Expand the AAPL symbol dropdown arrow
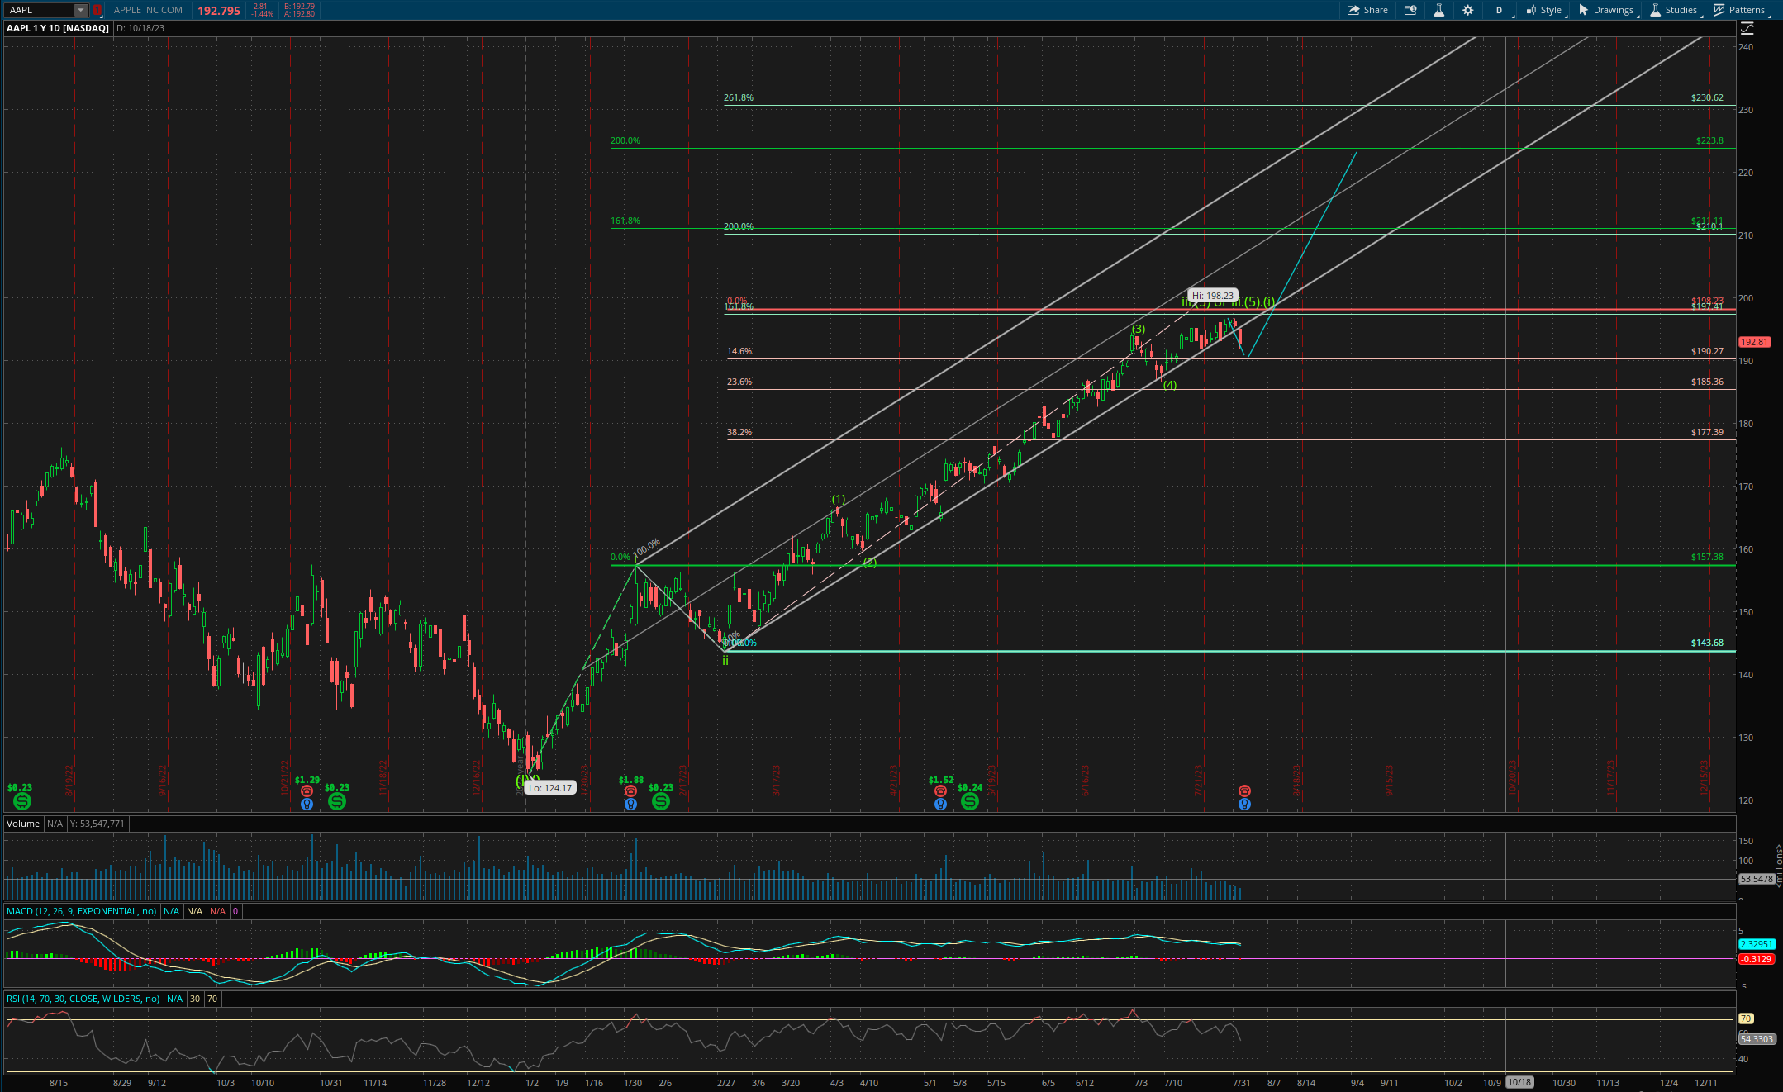Screen dimensions: 1783x1092 (80, 10)
